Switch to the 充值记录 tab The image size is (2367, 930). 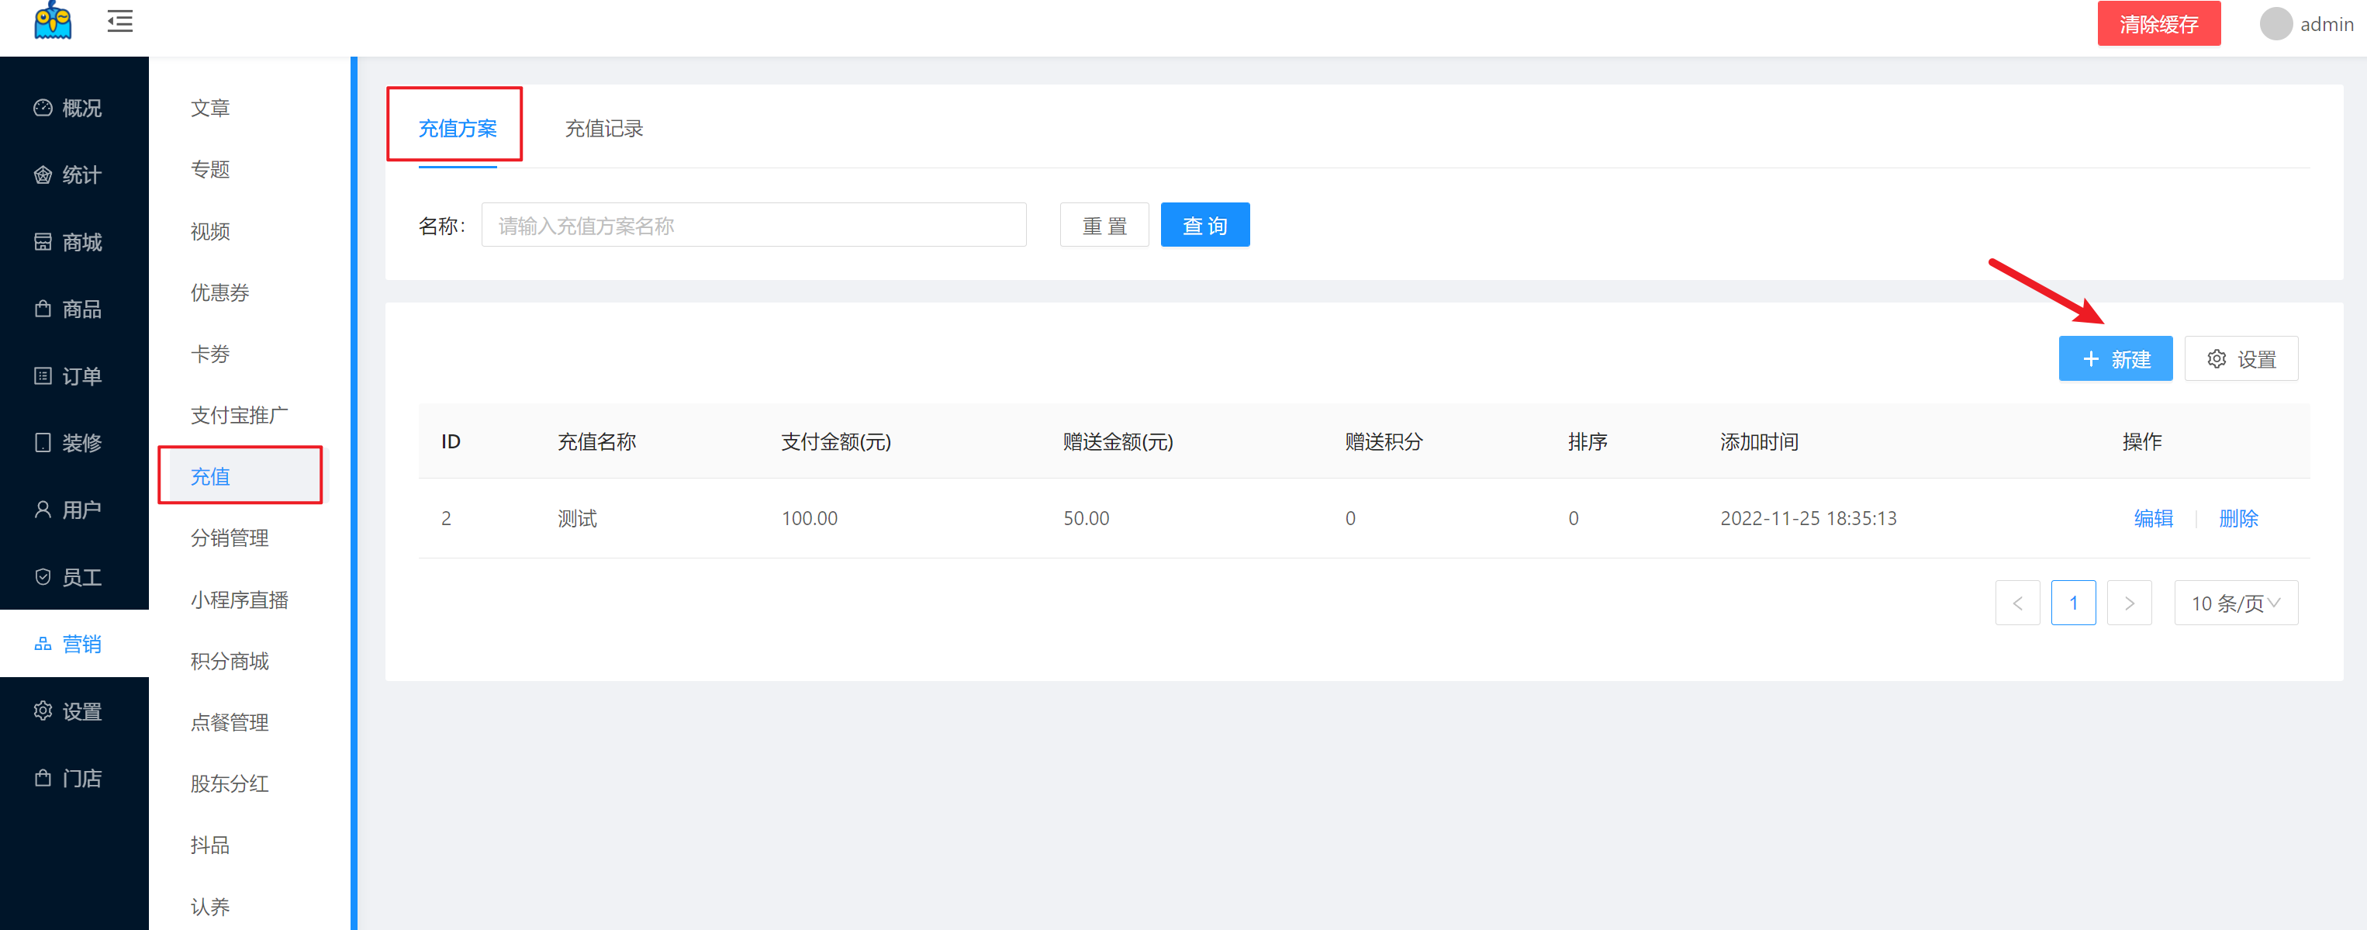[603, 129]
